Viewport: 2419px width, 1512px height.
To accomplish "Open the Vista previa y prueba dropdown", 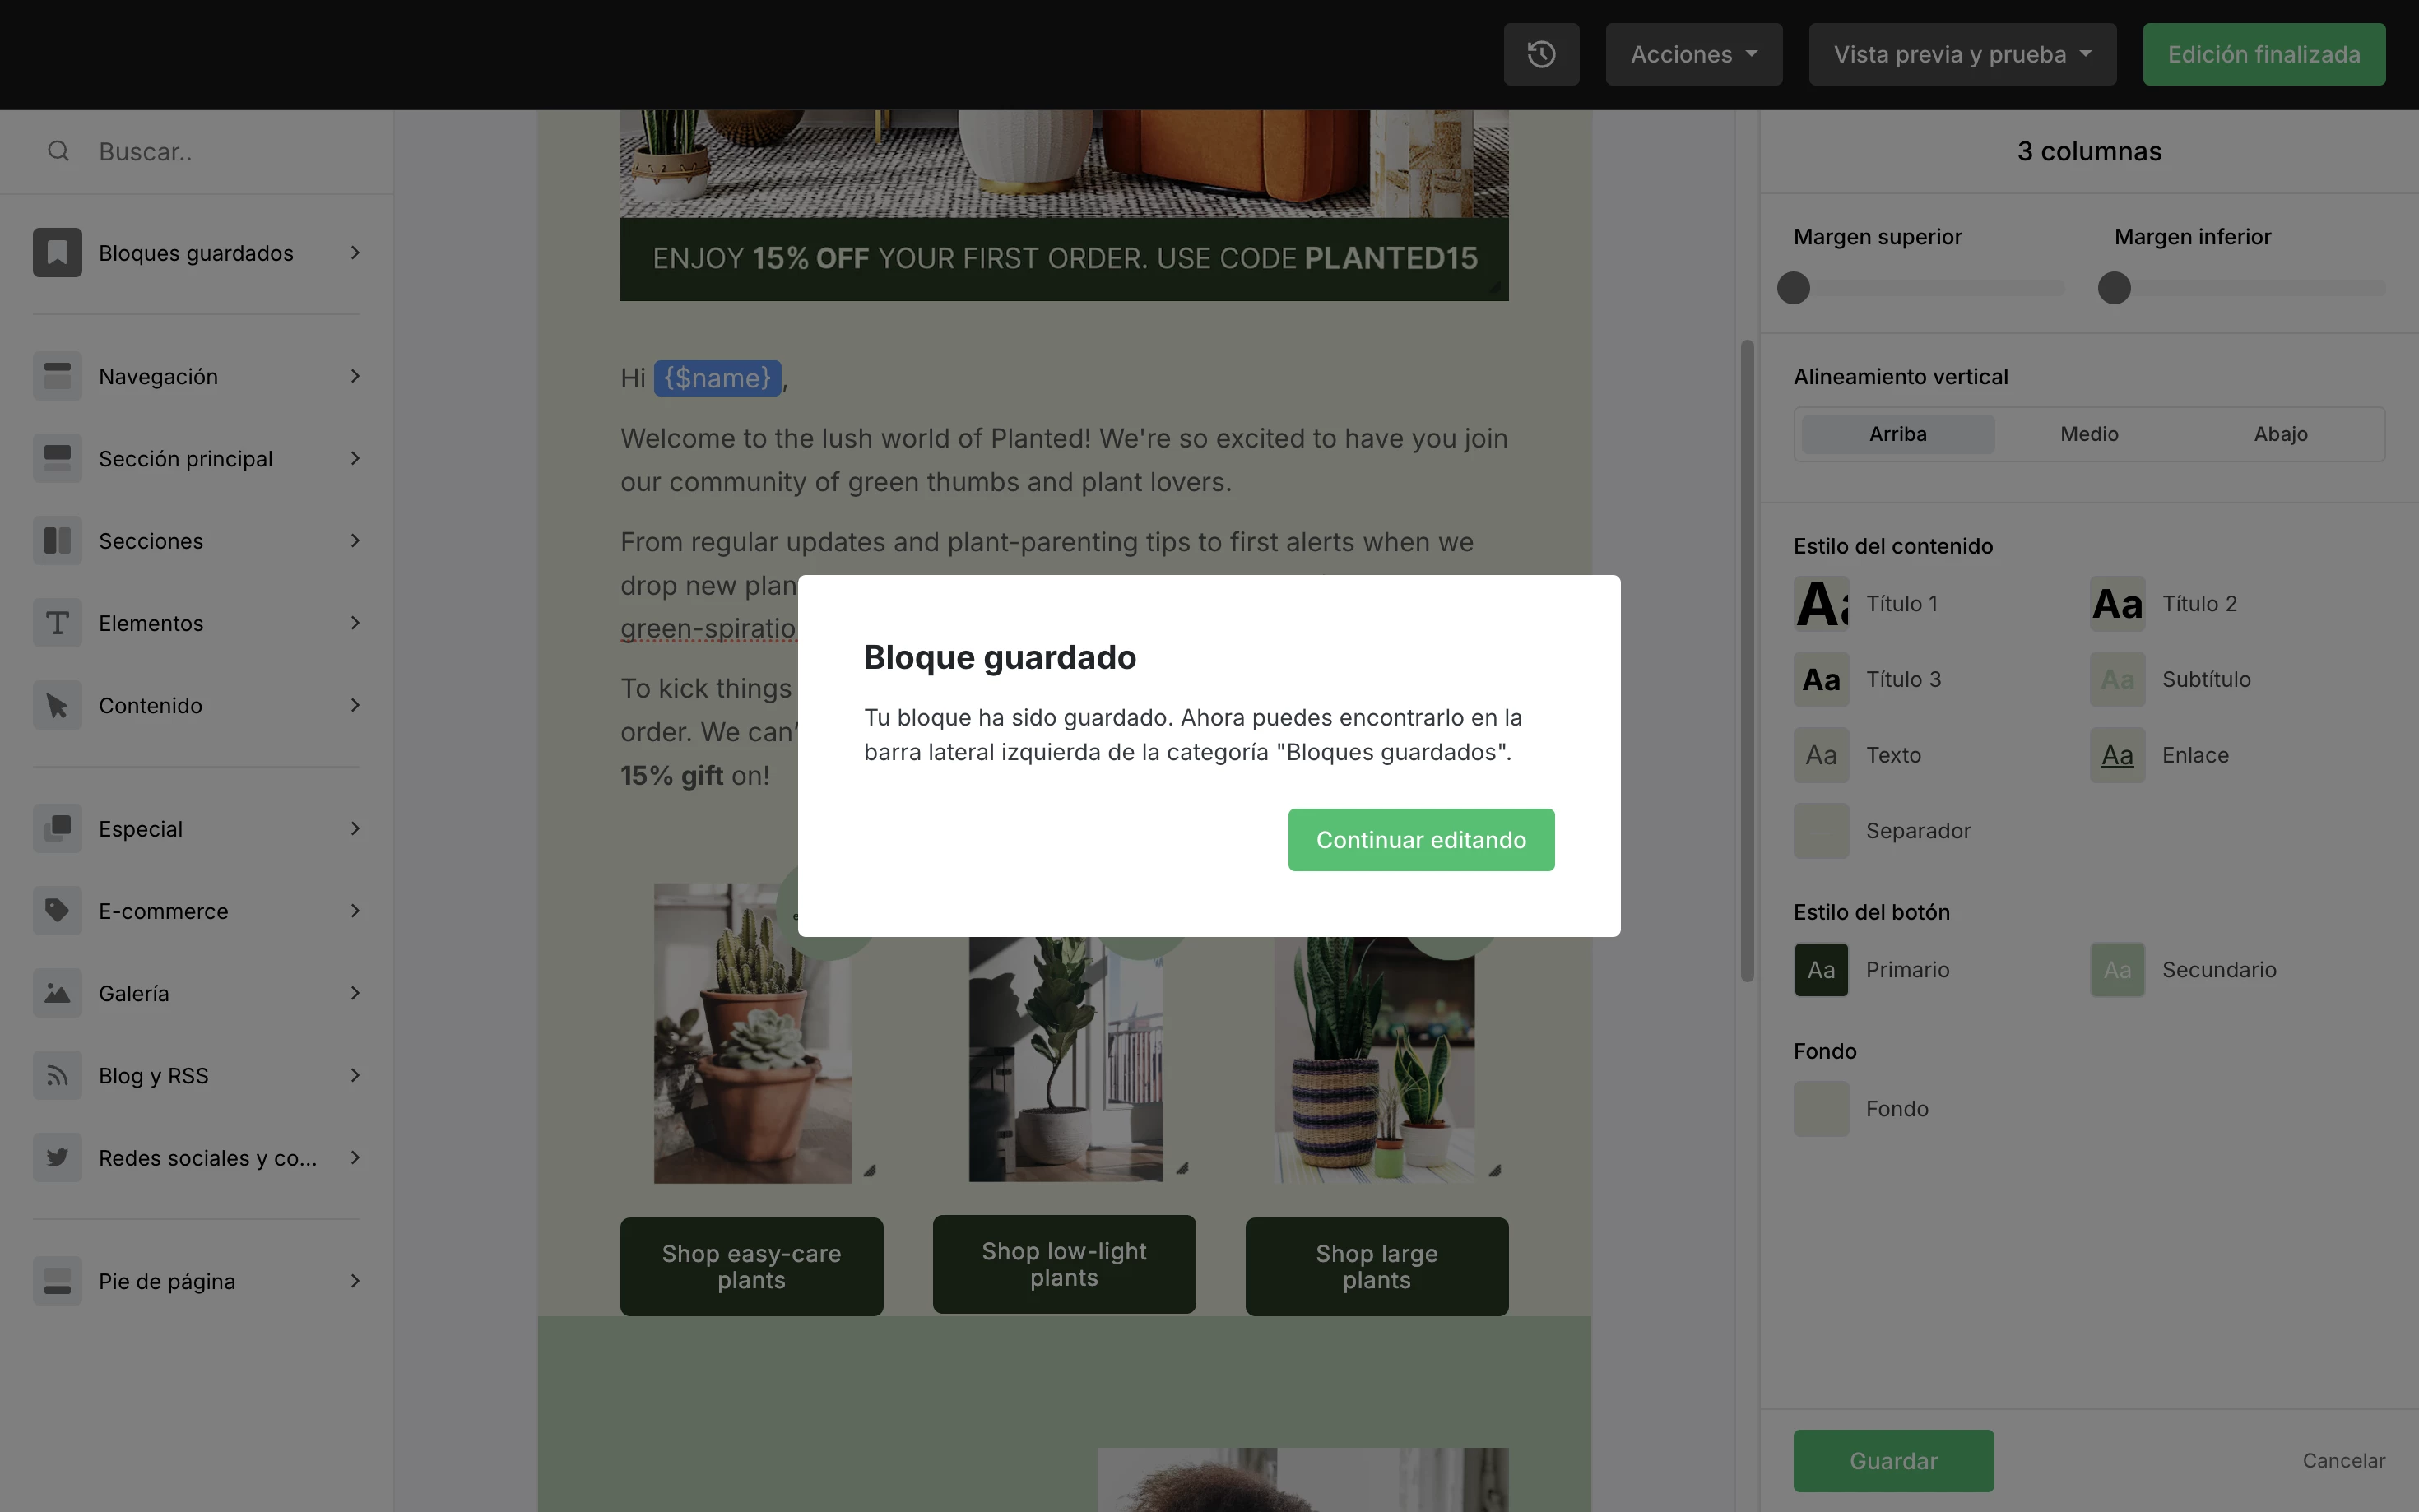I will tap(1961, 54).
